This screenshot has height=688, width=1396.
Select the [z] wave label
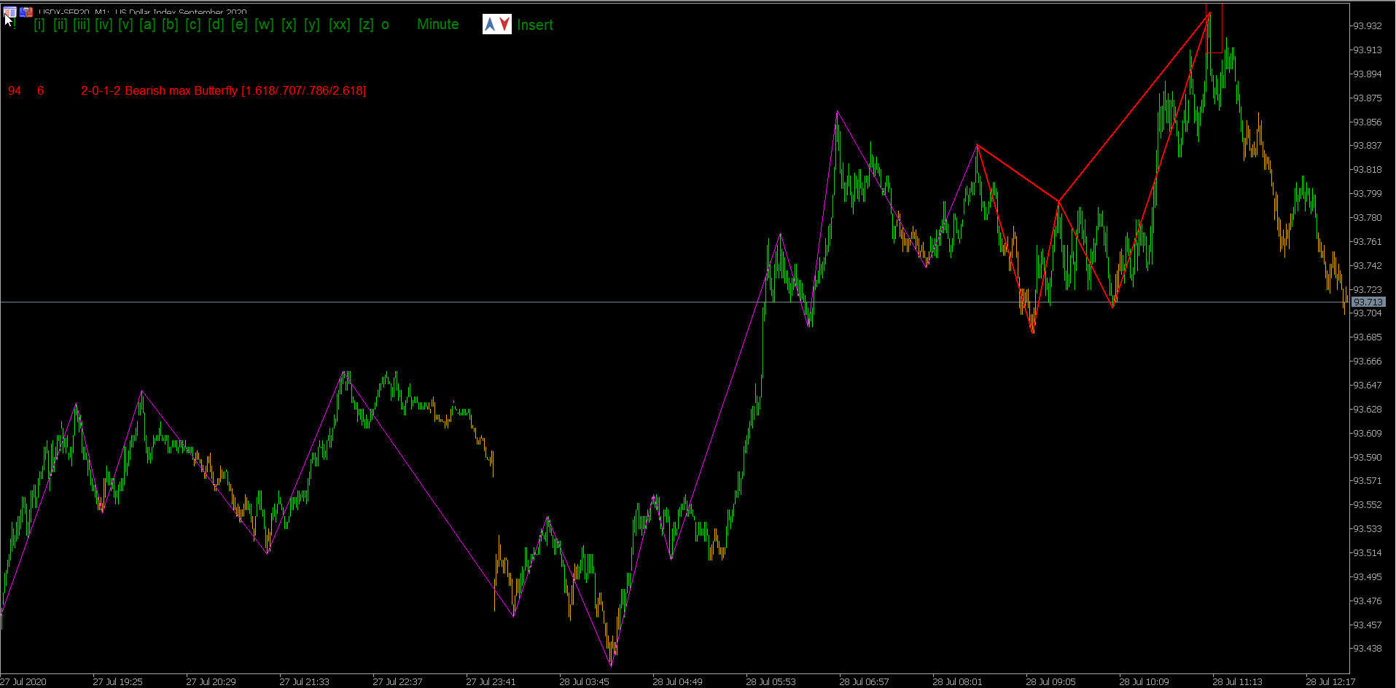click(366, 24)
